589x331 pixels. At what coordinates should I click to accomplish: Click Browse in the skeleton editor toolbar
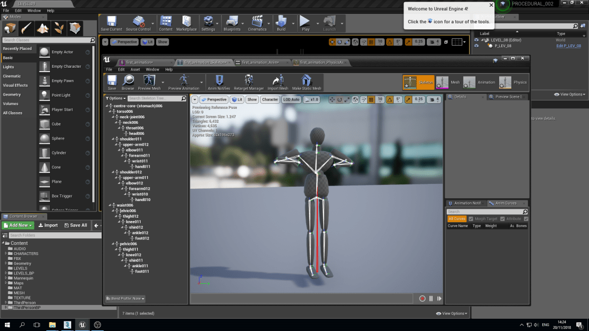tap(128, 82)
